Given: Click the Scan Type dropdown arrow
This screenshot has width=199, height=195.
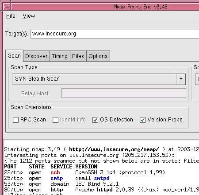Looking at the screenshot, I should click(181, 79).
